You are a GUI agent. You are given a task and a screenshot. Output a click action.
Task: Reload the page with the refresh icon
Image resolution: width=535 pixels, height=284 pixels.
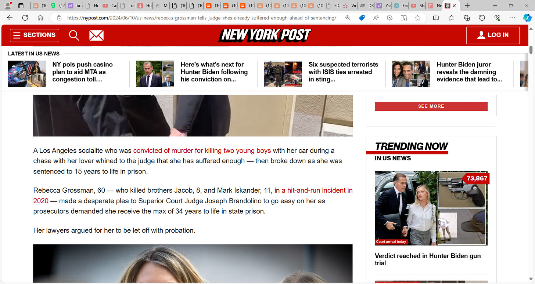(x=25, y=18)
